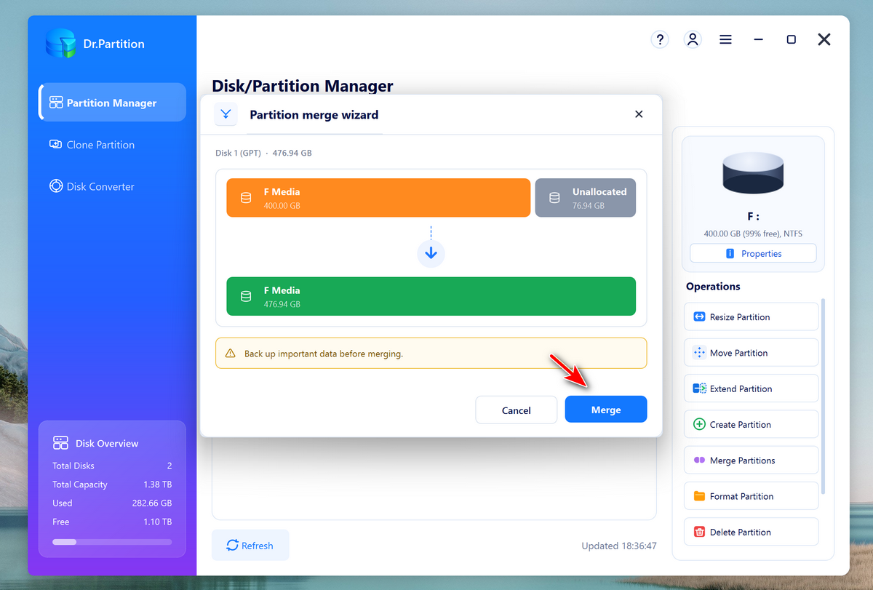The width and height of the screenshot is (873, 590).
Task: Click the Disk Overview panel icon
Action: point(60,443)
